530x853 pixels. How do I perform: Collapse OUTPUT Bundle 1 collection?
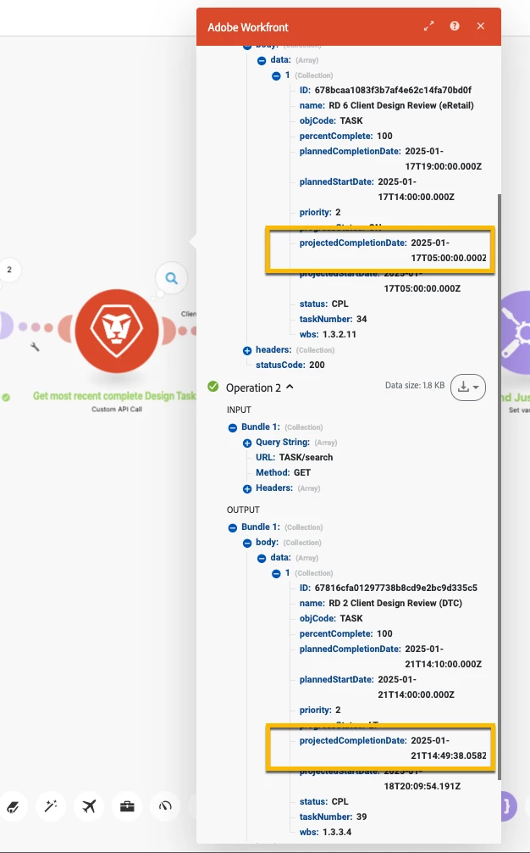pos(233,527)
